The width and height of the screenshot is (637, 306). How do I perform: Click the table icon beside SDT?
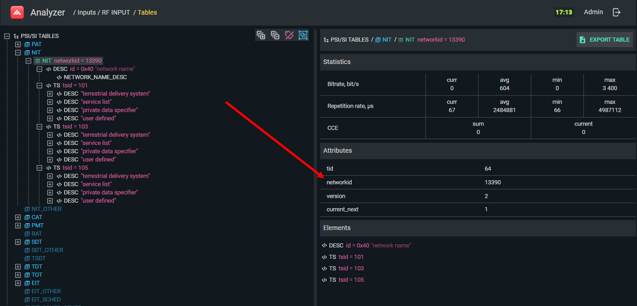point(27,242)
